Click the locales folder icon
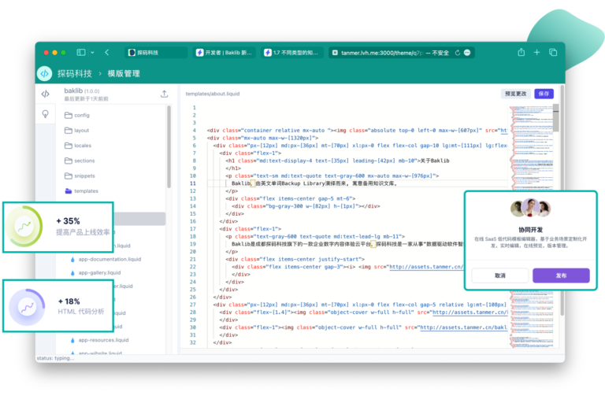Image resolution: width=605 pixels, height=403 pixels. (x=69, y=146)
